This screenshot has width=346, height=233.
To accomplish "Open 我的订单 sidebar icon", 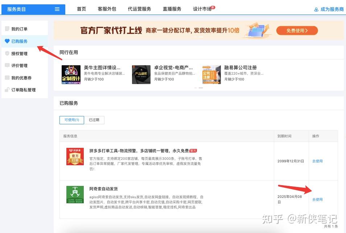I will 7,29.
